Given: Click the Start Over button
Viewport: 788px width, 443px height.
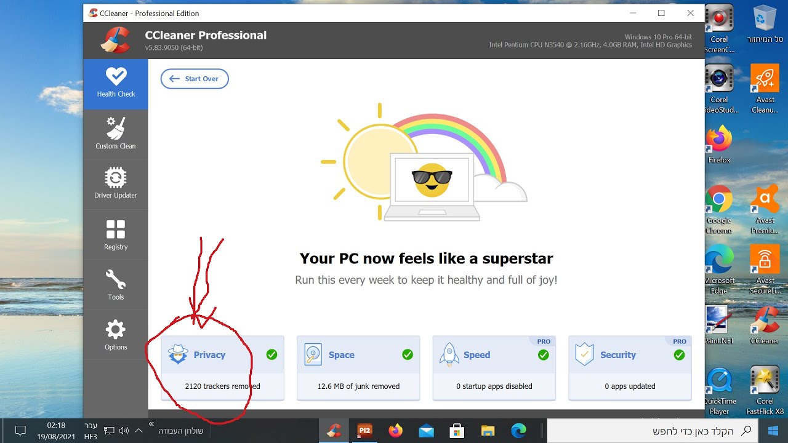Looking at the screenshot, I should 195,79.
